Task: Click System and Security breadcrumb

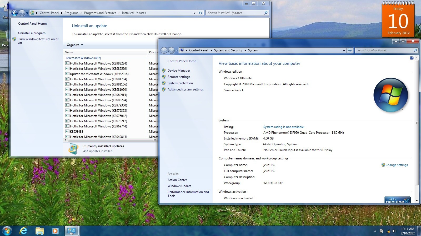Action: click(228, 50)
